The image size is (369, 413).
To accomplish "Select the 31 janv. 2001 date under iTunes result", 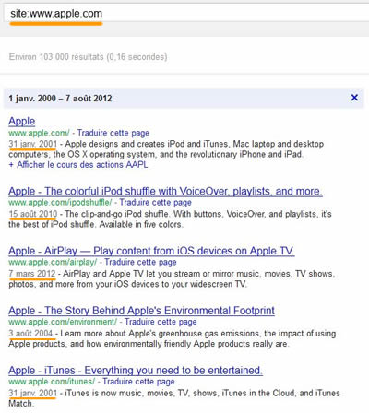I will click(x=33, y=393).
